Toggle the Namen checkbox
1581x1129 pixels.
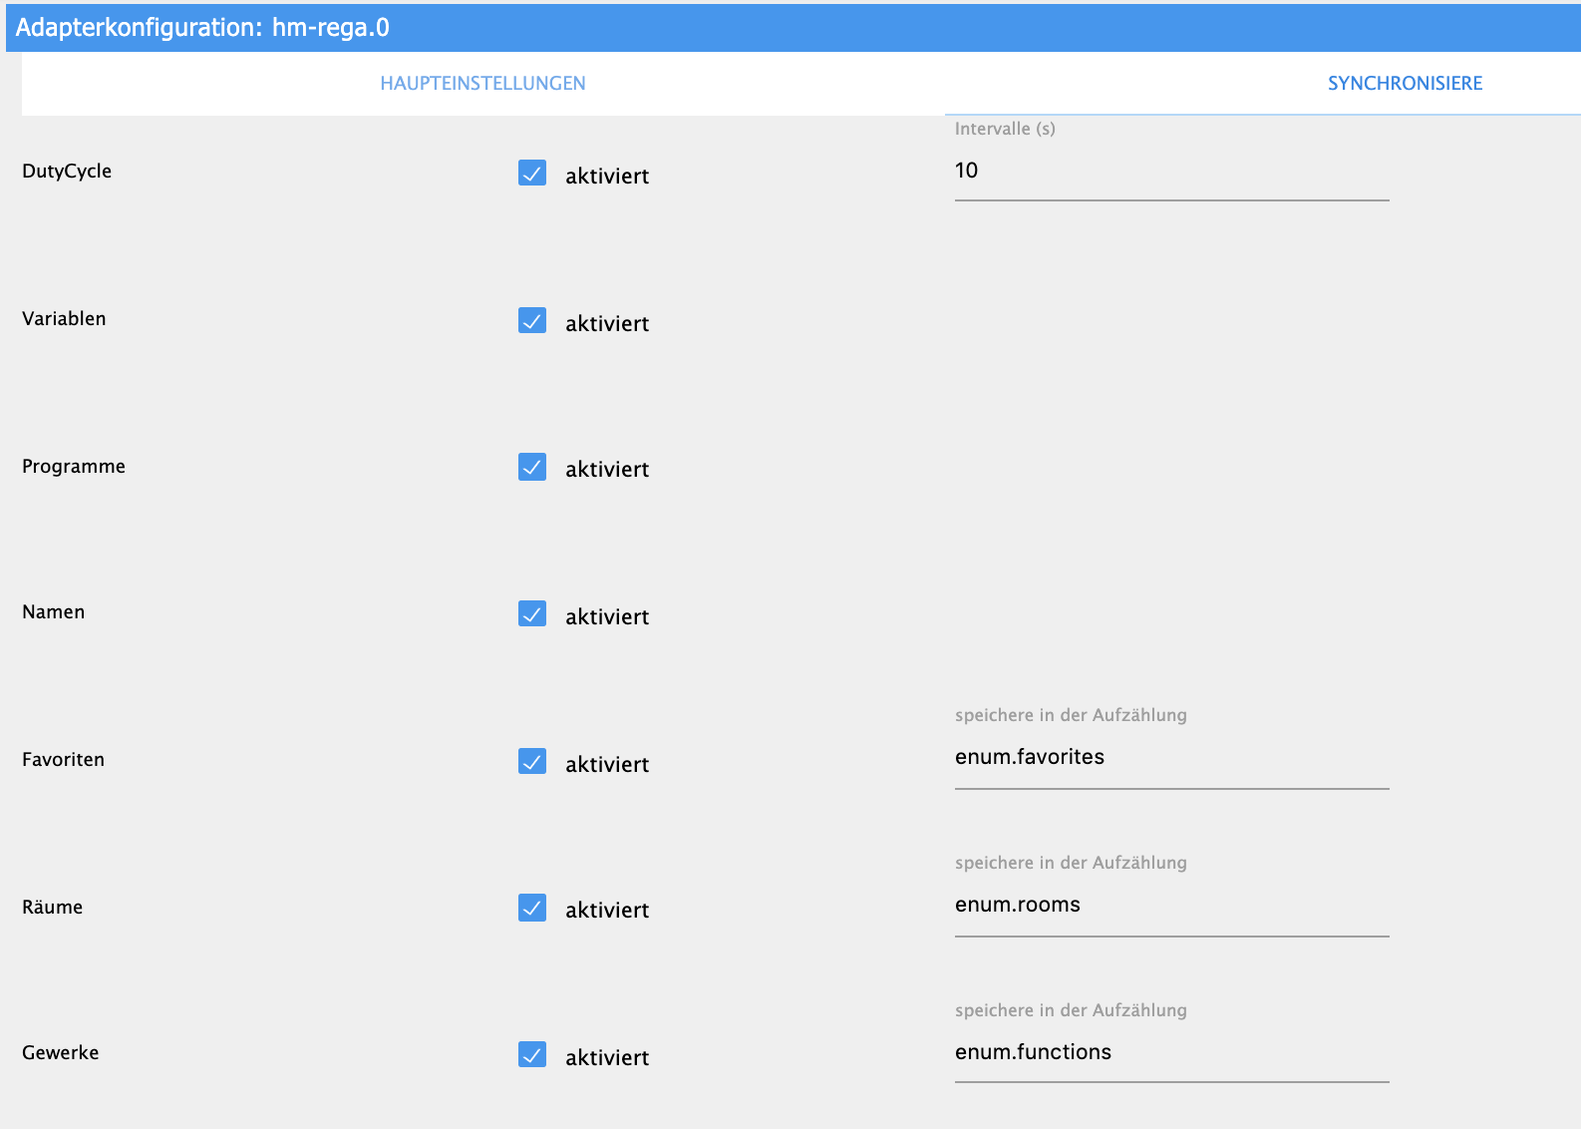(532, 614)
